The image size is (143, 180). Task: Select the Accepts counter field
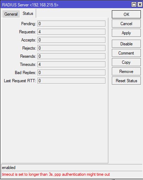(x=71, y=40)
